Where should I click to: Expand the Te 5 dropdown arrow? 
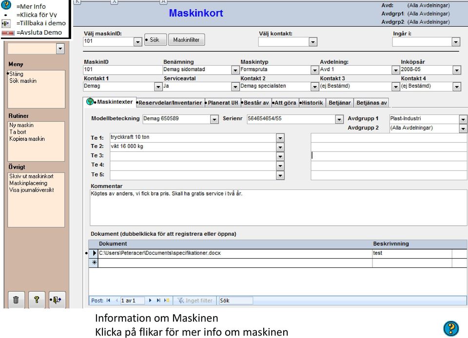pos(280,175)
